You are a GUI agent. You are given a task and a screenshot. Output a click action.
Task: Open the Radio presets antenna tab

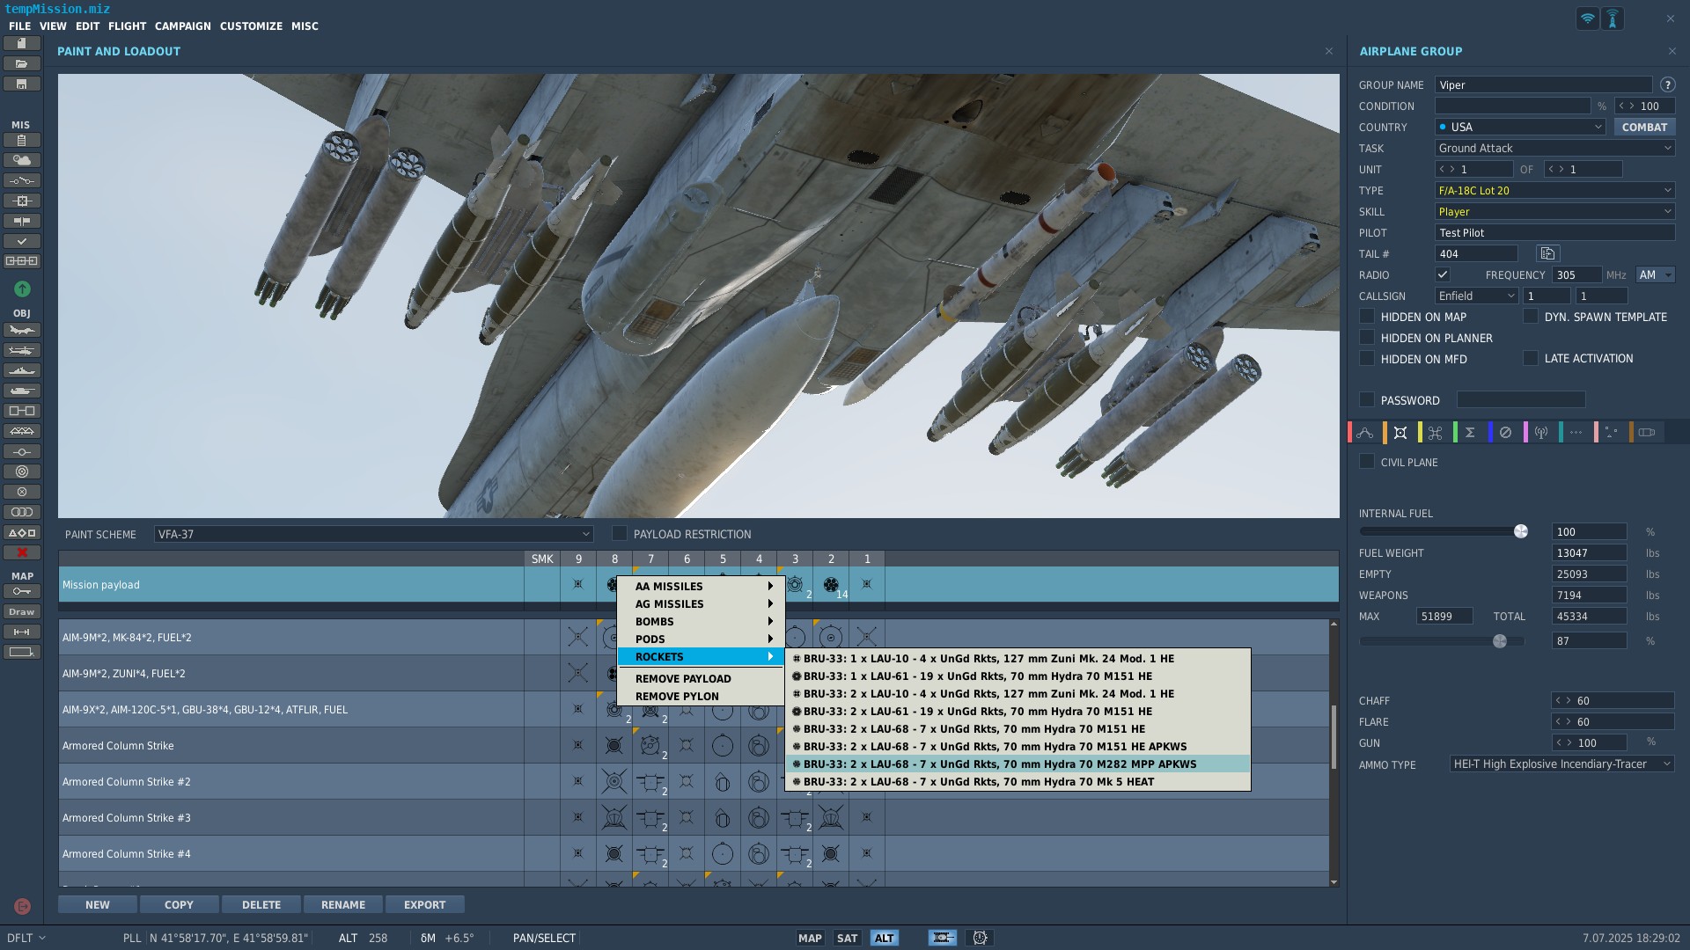(1540, 433)
